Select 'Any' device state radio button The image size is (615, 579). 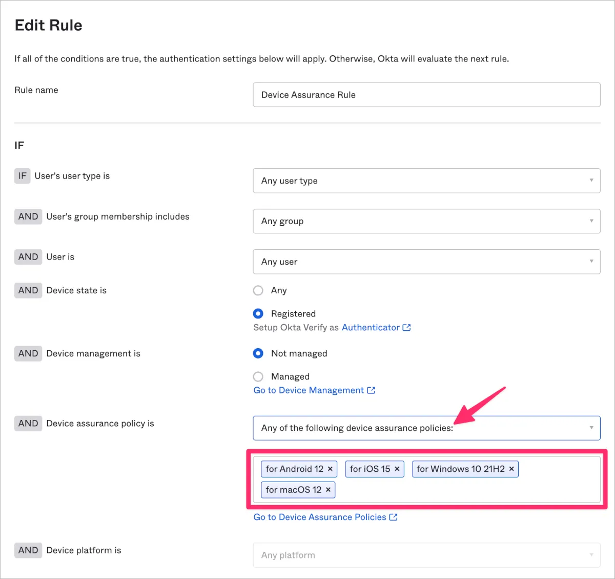[258, 291]
